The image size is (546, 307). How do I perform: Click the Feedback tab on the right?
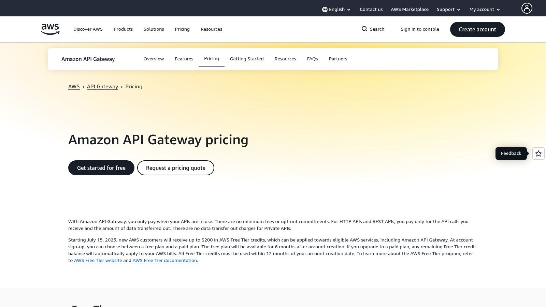click(x=511, y=153)
